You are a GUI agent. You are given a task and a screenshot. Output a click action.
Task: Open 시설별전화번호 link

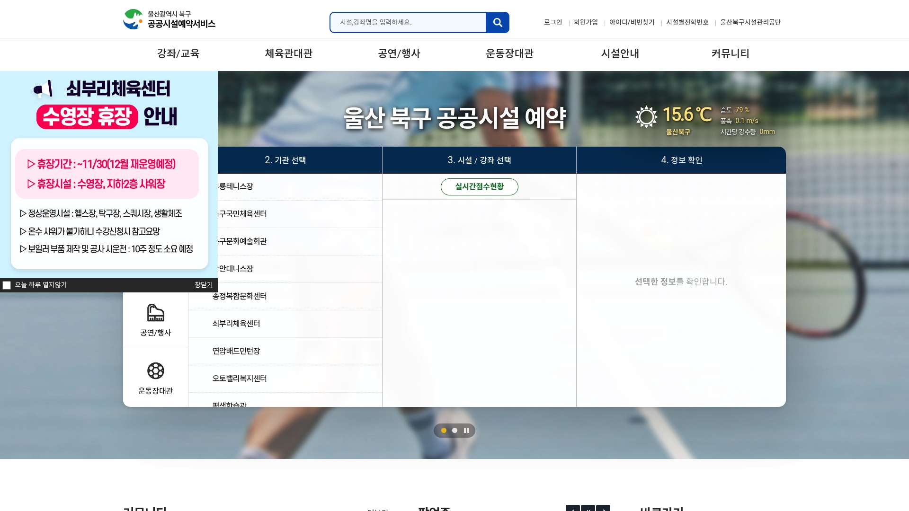[x=687, y=22]
